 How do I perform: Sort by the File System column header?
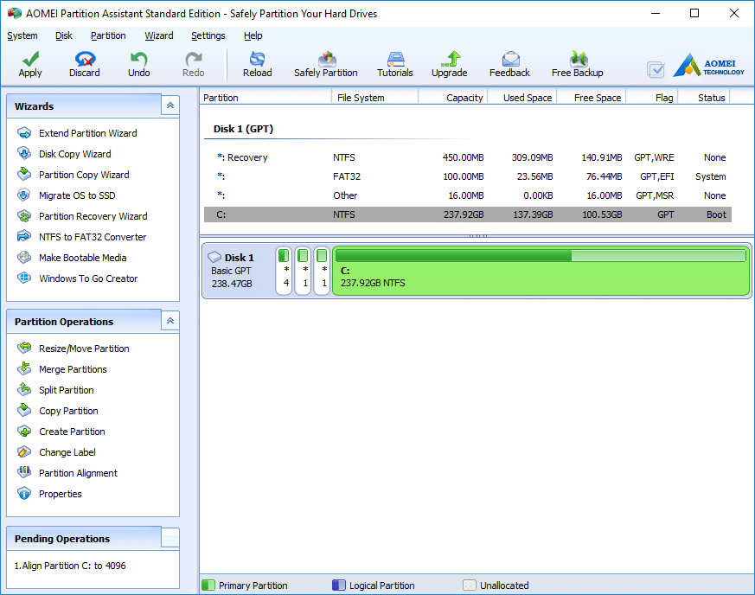(x=374, y=97)
